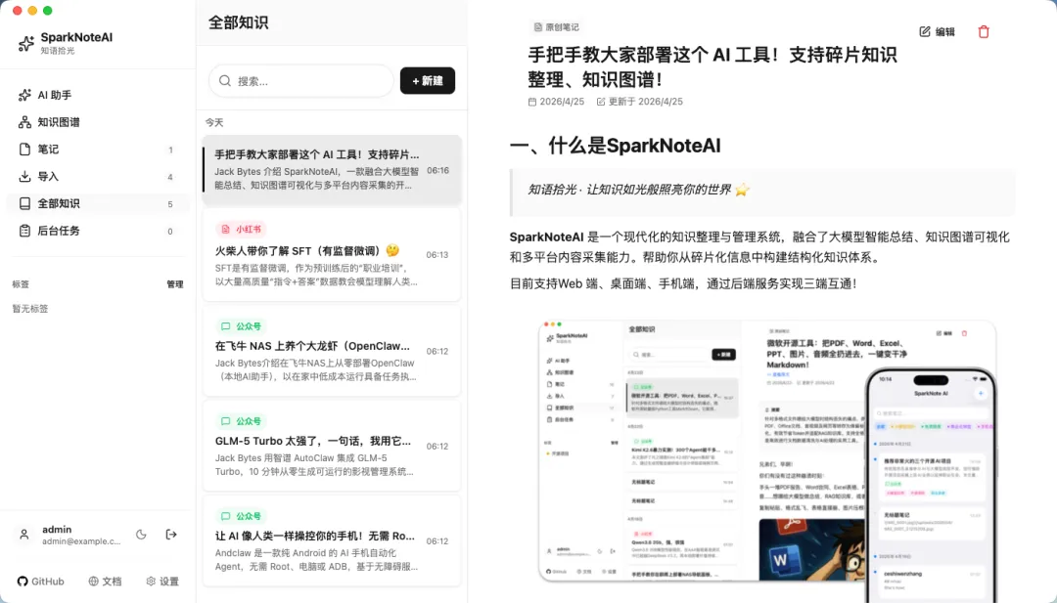The width and height of the screenshot is (1057, 603).
Task: Click 公众号 icon on OpenClaw note
Action: [226, 326]
